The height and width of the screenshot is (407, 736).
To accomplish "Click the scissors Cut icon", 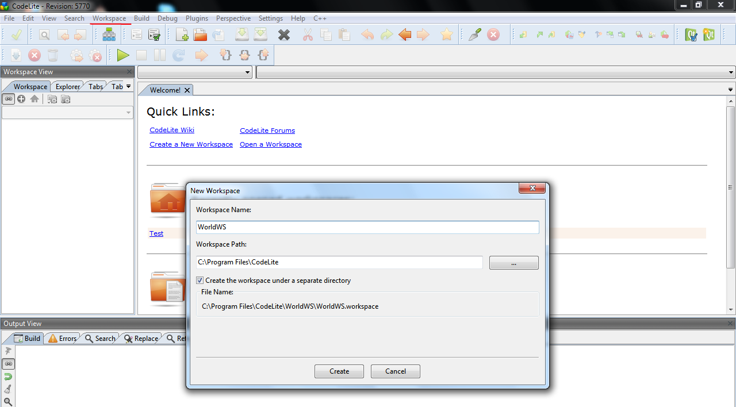I will (308, 35).
